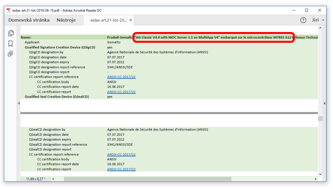Click the horizontal scrollbar left arrow
The width and height of the screenshot is (333, 189).
pyautogui.click(x=53, y=179)
